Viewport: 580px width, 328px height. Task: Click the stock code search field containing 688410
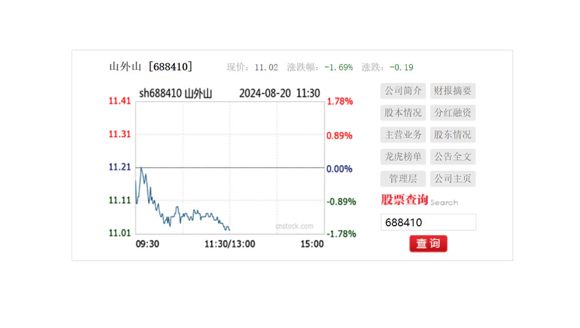(x=428, y=222)
